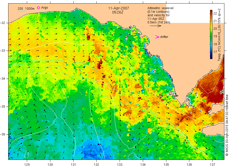Click the longitude label 134
The height and width of the screenshot is (168, 230).
tap(143, 164)
